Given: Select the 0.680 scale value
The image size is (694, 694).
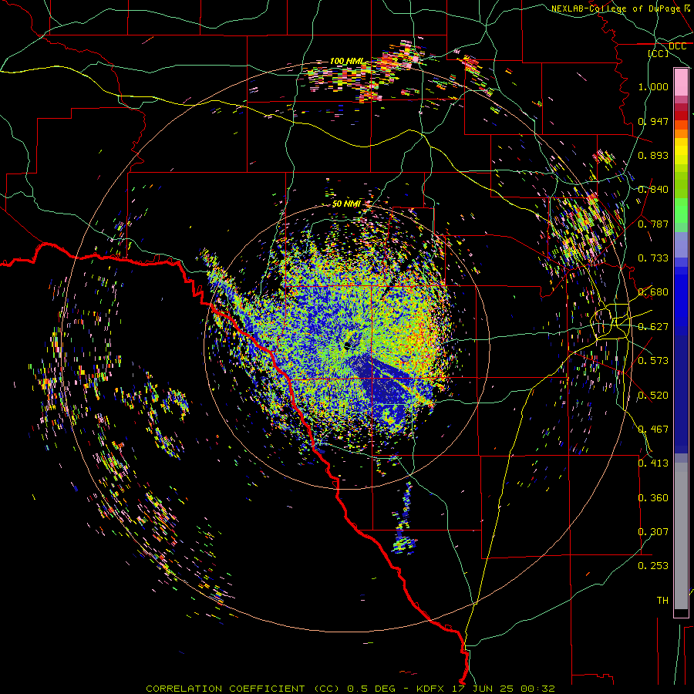Looking at the screenshot, I should click(653, 292).
